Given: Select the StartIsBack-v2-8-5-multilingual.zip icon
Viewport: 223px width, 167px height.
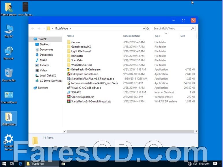Looking at the screenshot, I should click(69, 101).
